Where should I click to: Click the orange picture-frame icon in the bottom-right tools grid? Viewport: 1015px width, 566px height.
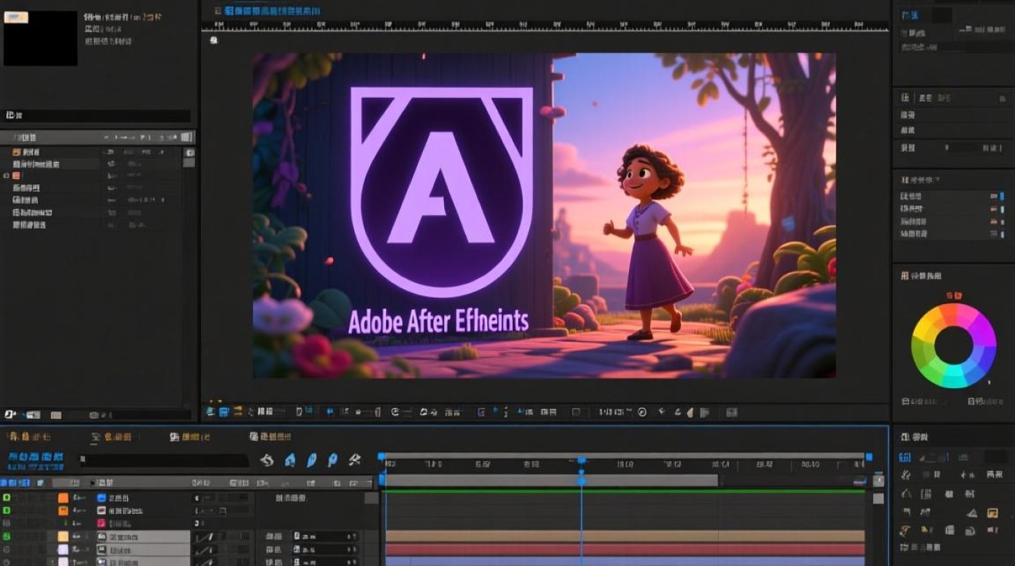tap(992, 512)
